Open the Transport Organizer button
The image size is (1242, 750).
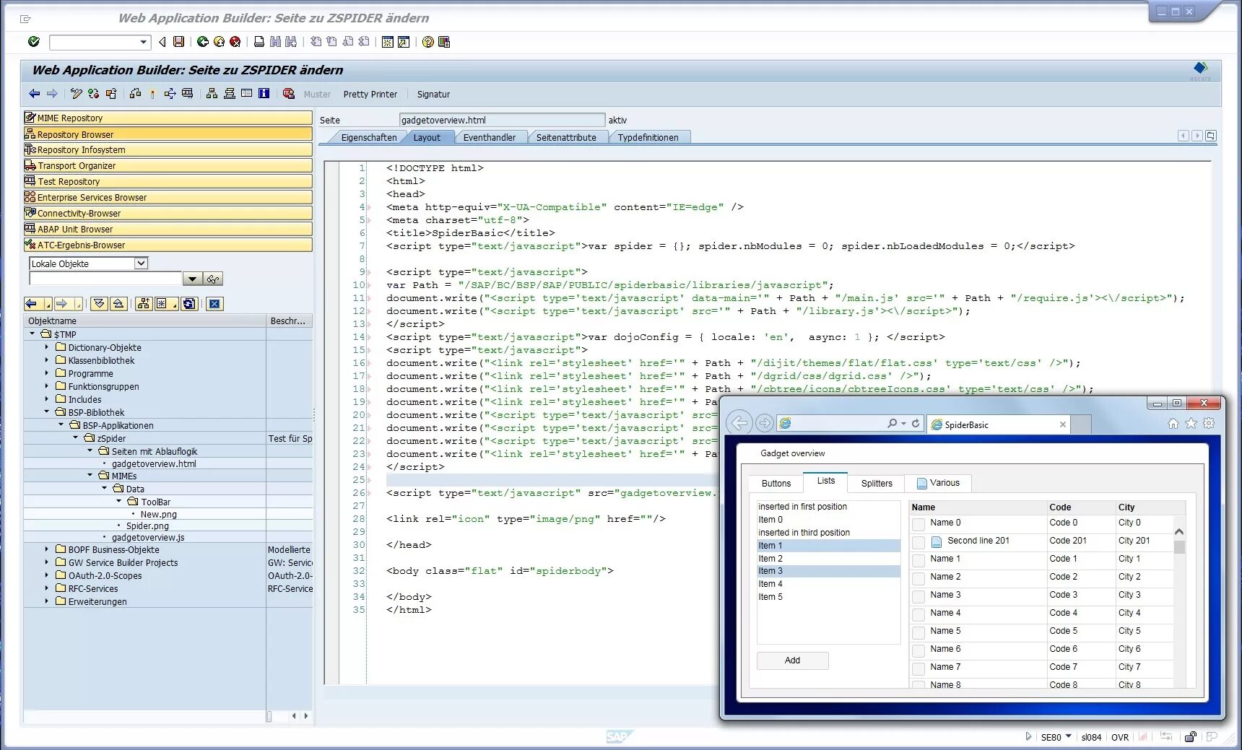pos(168,165)
